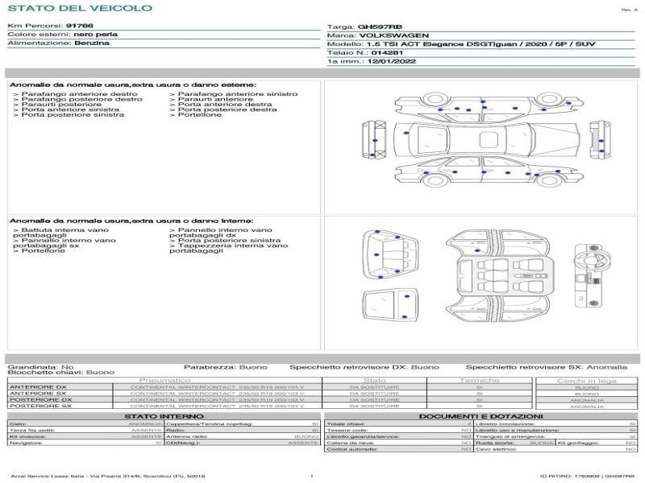Click "Pannello interno vano portabagagli sx" entry
Image resolution: width=645 pixels, height=483 pixels.
64,243
